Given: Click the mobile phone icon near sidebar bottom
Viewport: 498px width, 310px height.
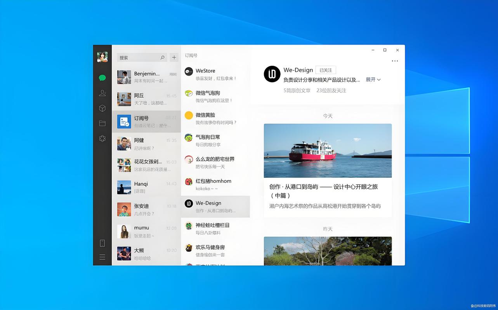Looking at the screenshot, I should pos(102,243).
